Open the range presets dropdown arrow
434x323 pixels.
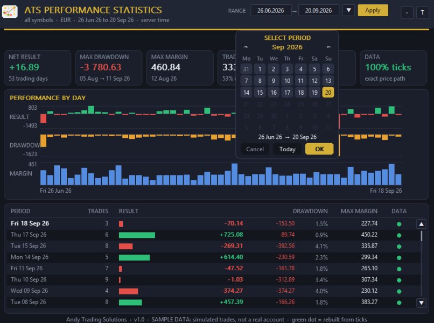pos(349,11)
